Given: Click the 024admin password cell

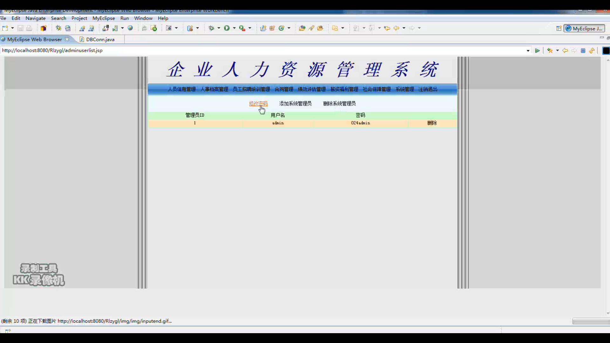Looking at the screenshot, I should coord(361,123).
